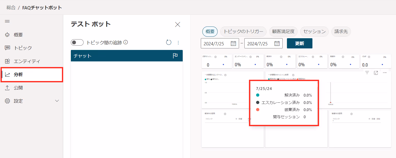Show info for 合計セッション card
This screenshot has width=396, height=158.
(x=216, y=57)
